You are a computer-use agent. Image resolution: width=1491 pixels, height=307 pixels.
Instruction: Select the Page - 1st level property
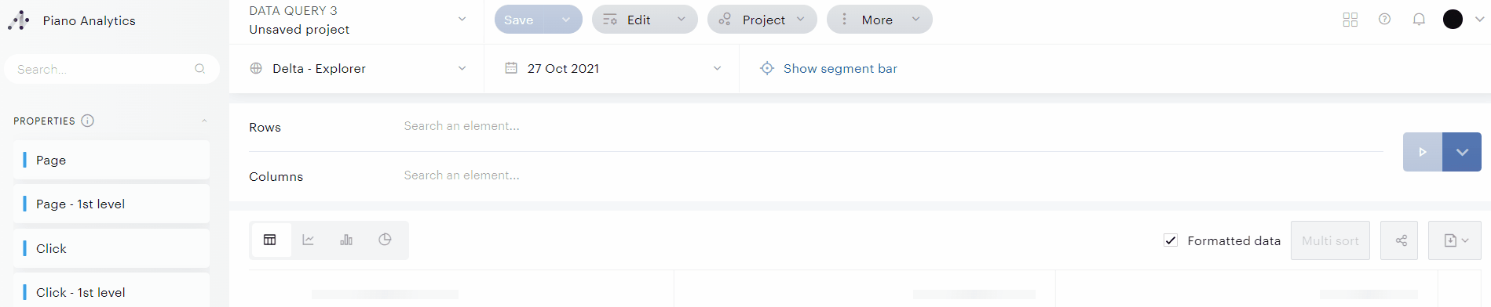coord(111,204)
